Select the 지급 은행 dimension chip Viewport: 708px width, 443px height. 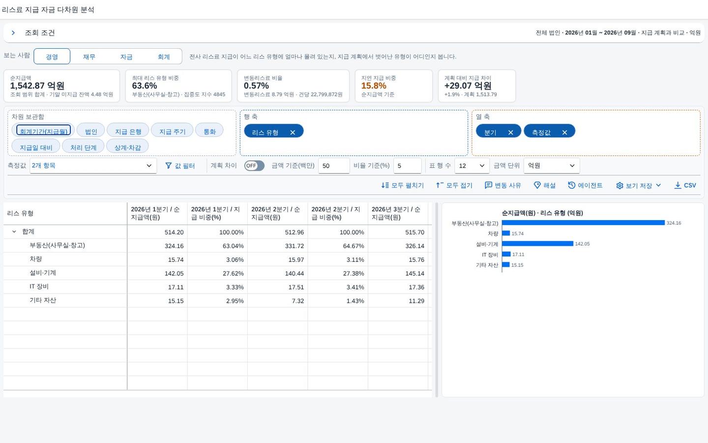tap(128, 131)
